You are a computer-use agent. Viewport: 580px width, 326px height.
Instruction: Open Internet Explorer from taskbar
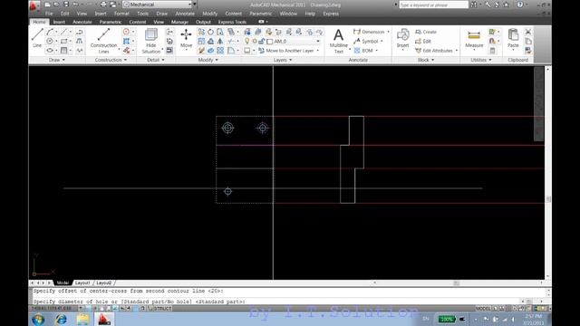tap(61, 319)
